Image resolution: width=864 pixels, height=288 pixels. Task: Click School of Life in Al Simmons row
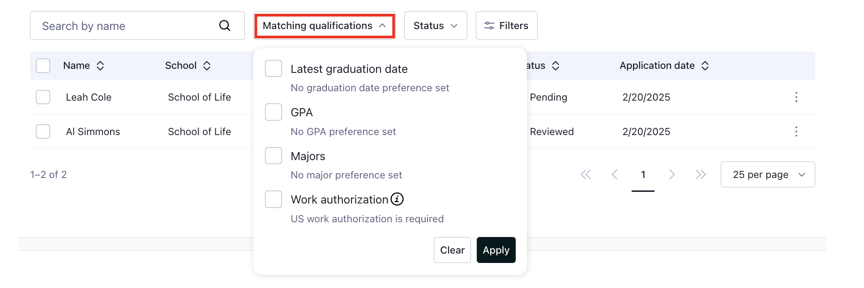199,131
